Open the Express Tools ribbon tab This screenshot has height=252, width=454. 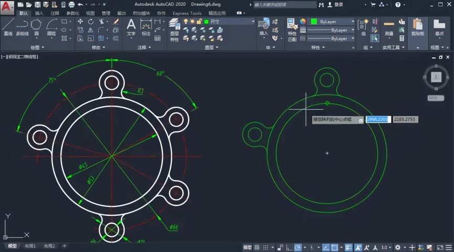click(x=187, y=13)
